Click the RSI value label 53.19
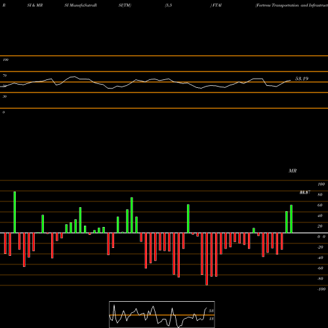Screen dimensions: 328x328 click(x=302, y=79)
